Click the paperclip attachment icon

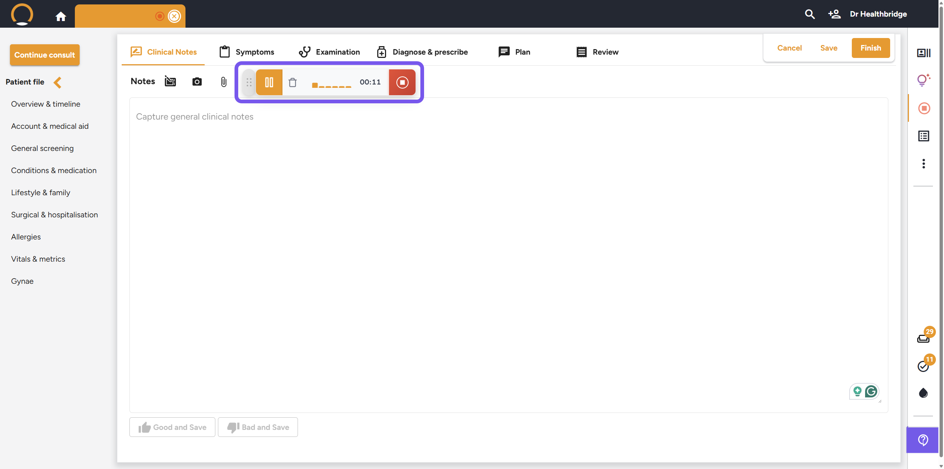(x=223, y=82)
